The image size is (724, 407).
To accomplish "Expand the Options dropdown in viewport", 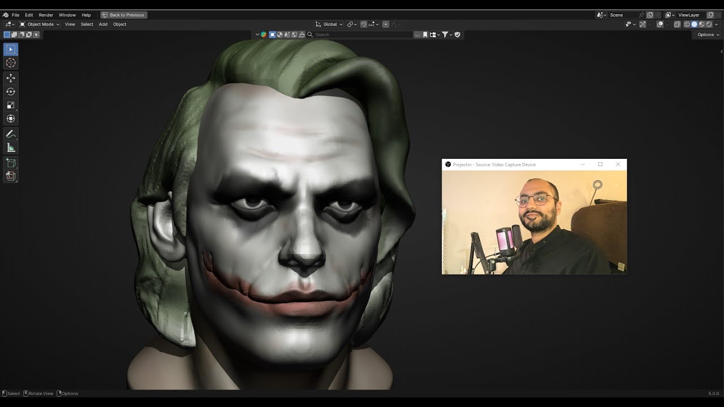I will [x=708, y=34].
